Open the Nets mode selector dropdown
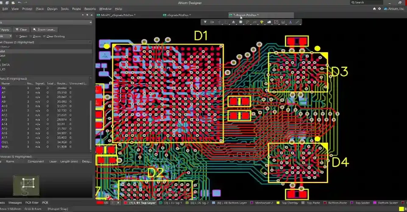Image resolution: width=407 pixels, height=212 pixels. pyautogui.click(x=90, y=22)
